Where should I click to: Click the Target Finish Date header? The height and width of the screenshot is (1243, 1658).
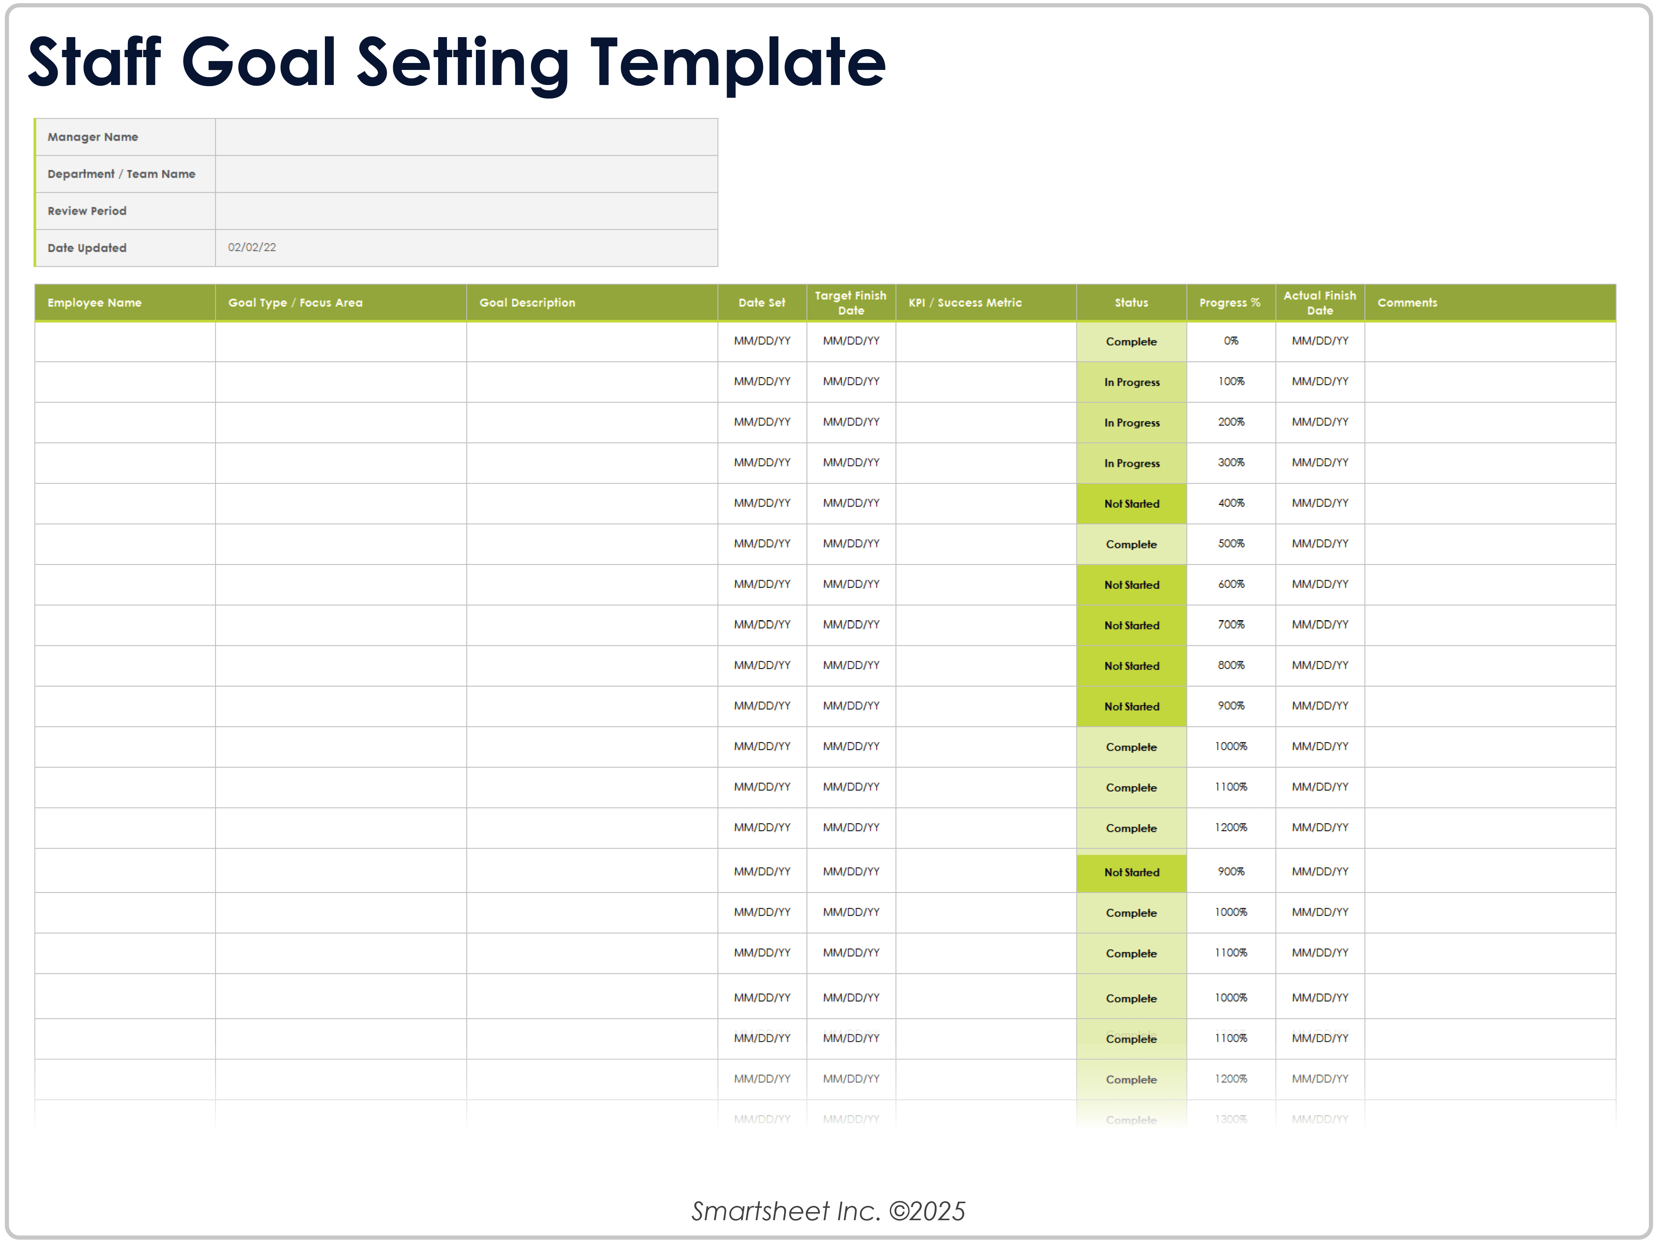click(x=851, y=303)
